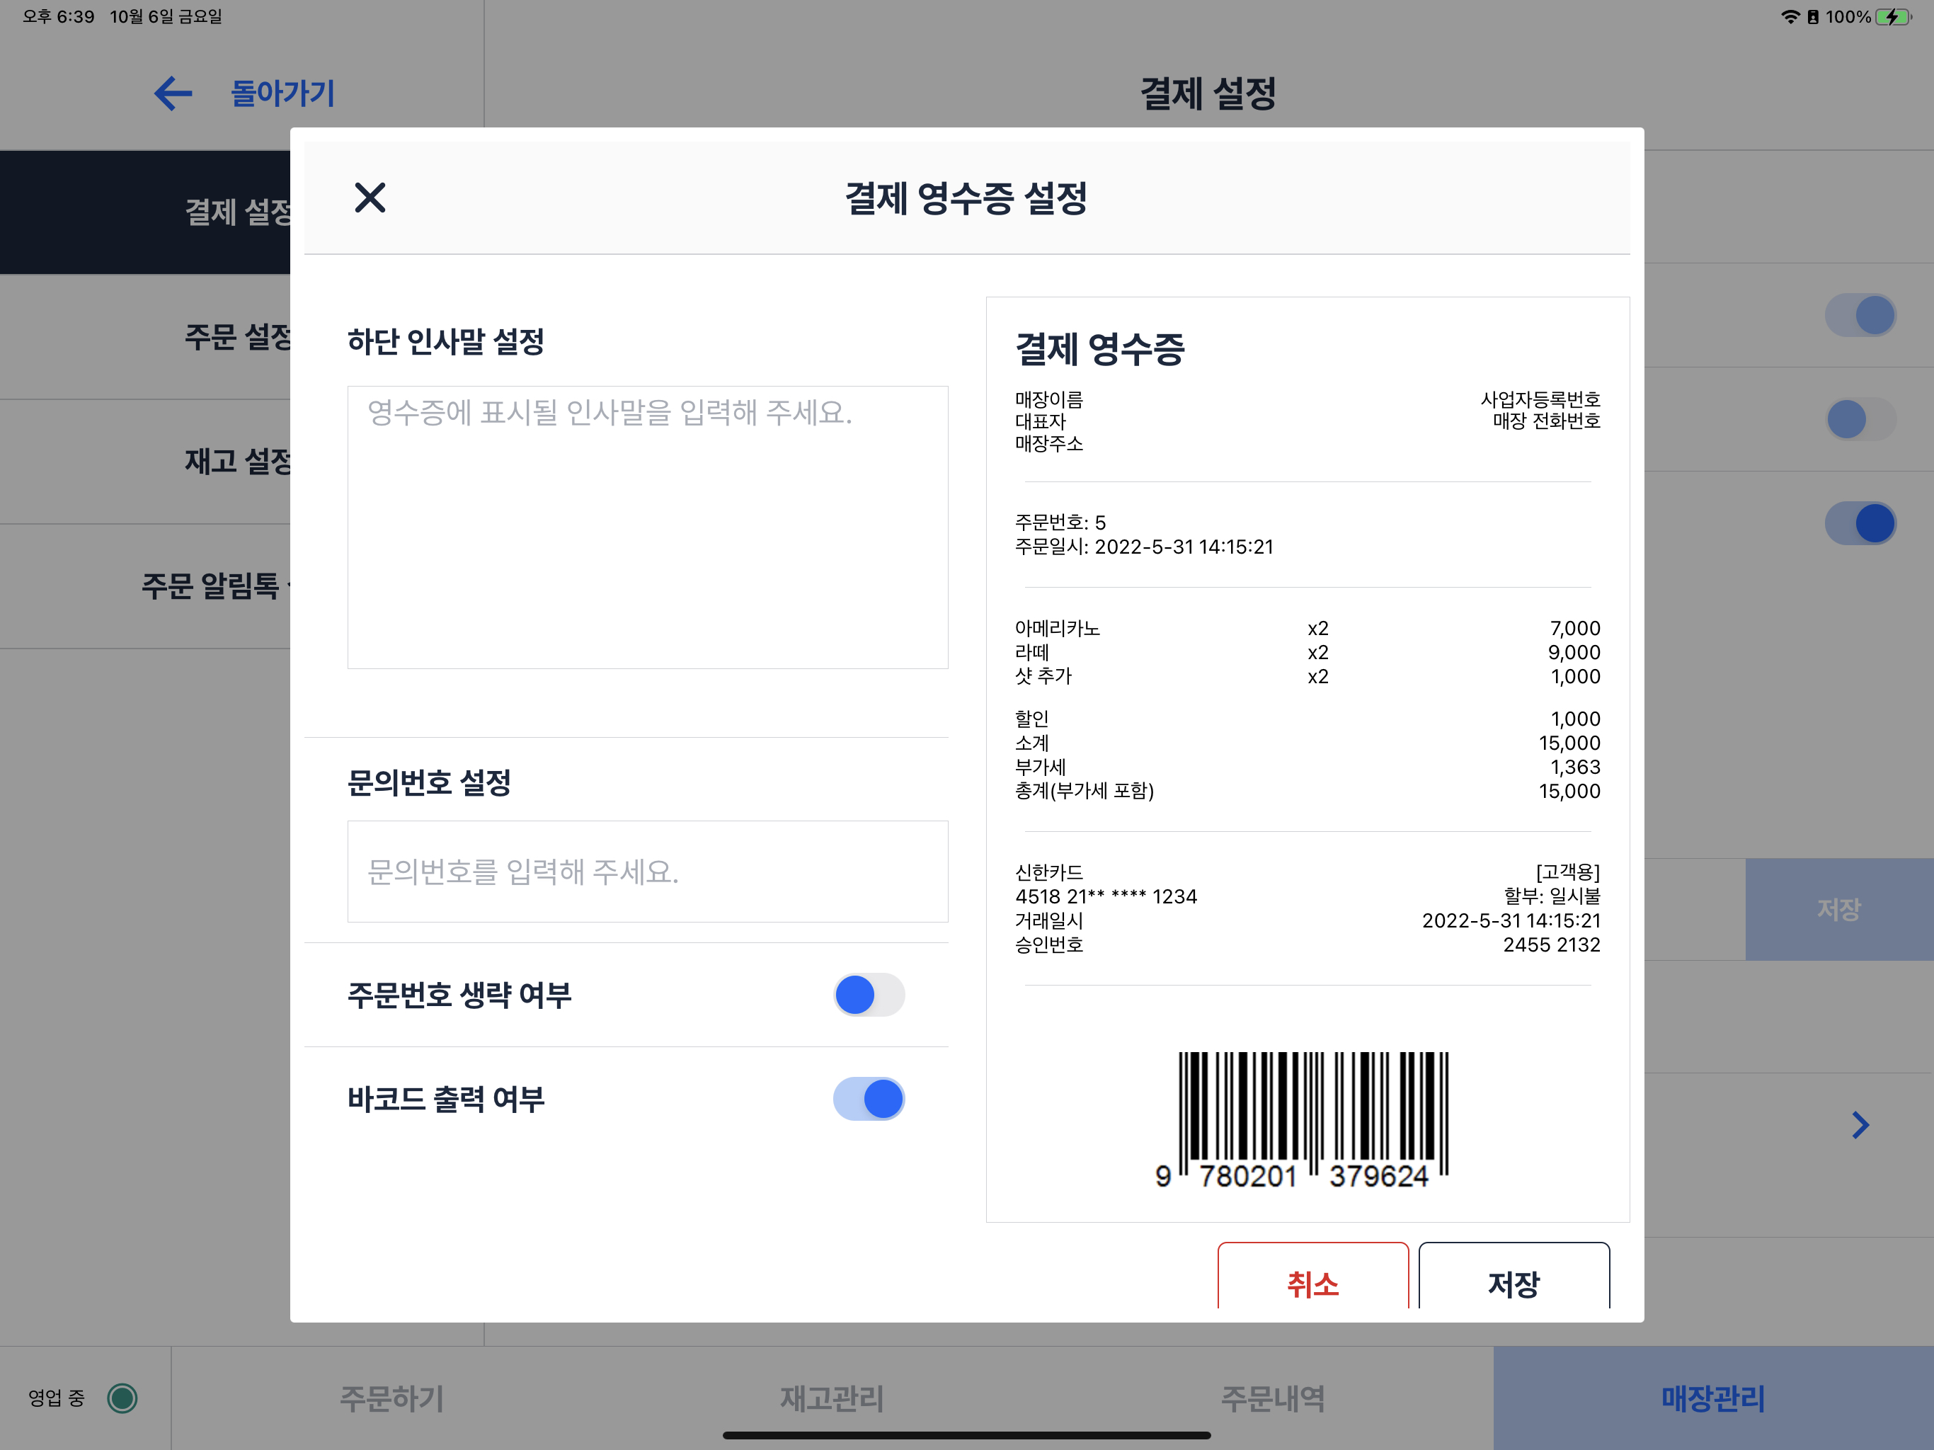This screenshot has width=1934, height=1450.
Task: Click the red 취소 button
Action: pos(1312,1282)
